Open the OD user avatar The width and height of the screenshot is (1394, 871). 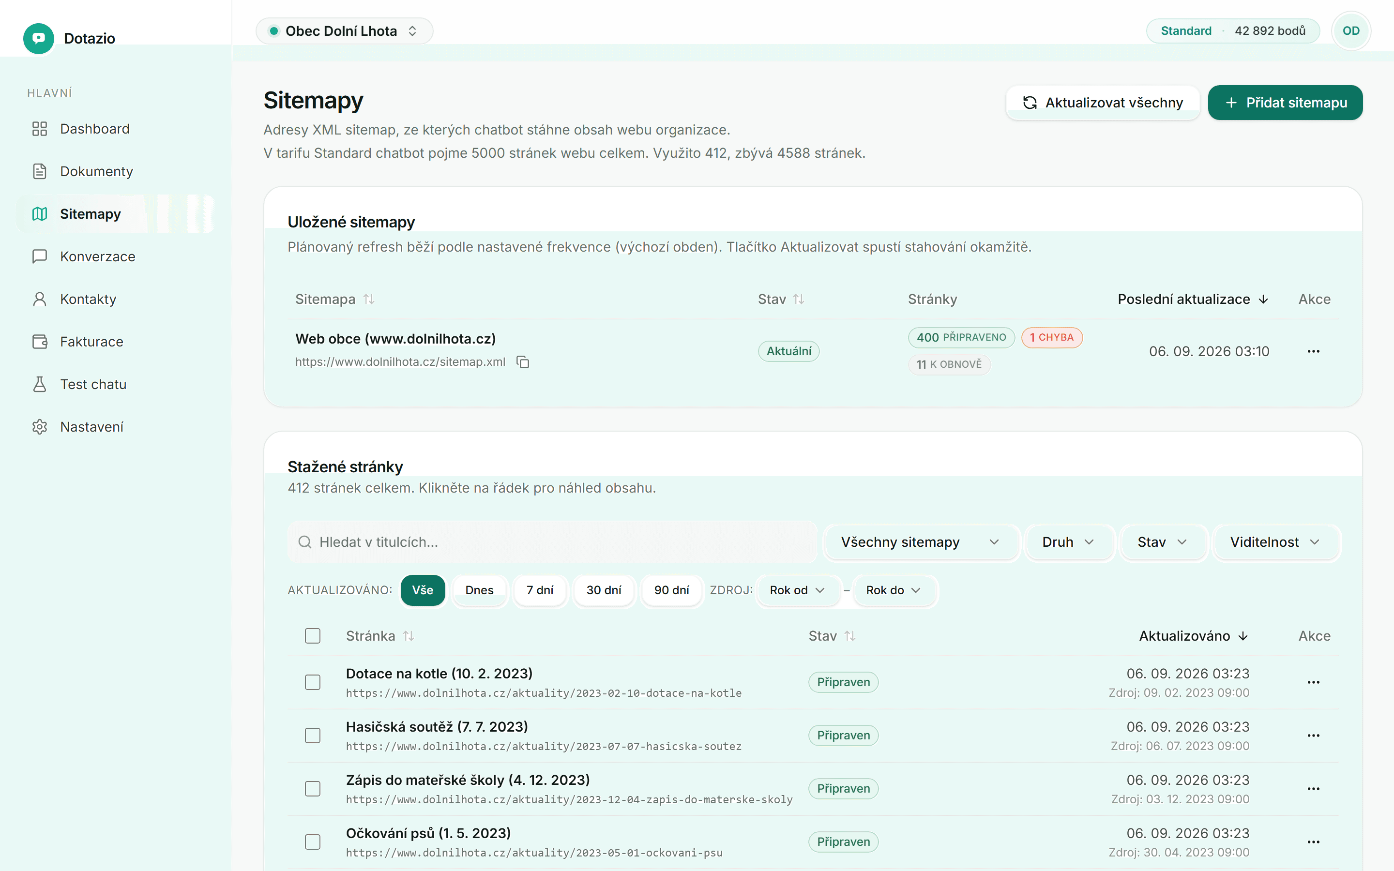coord(1351,31)
